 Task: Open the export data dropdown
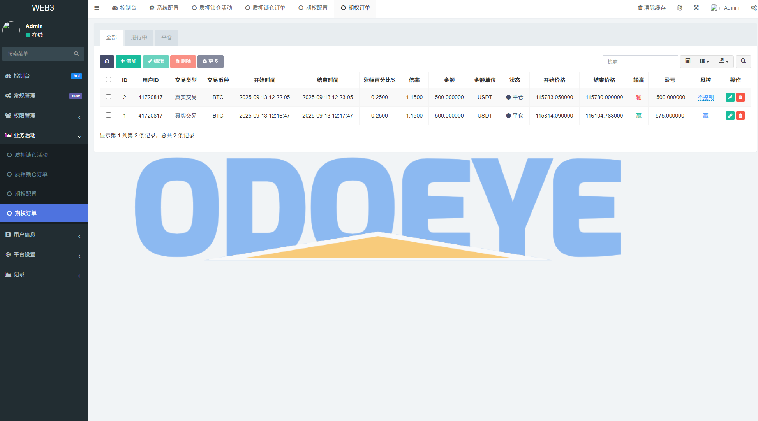click(724, 61)
